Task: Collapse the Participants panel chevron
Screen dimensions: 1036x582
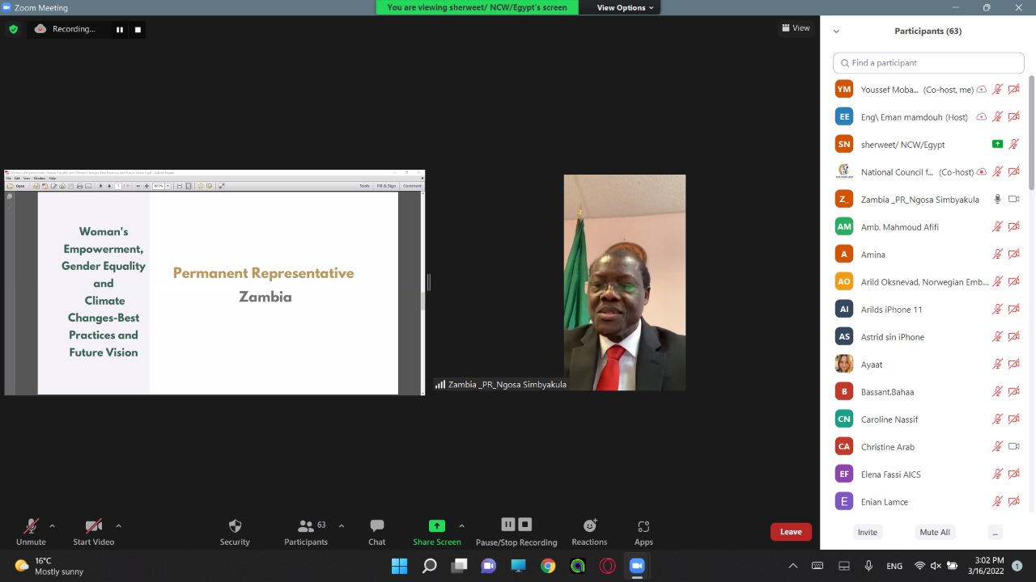Action: 836,32
